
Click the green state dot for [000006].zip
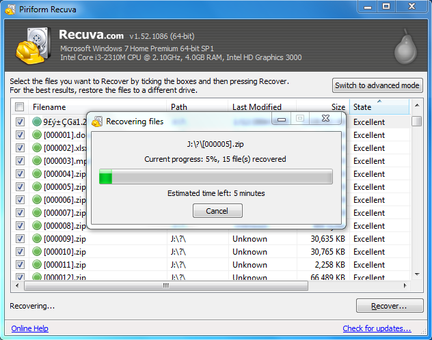(37, 200)
